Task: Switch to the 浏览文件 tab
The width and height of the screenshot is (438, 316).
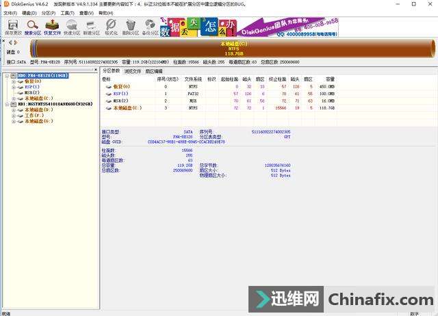Action: tap(133, 71)
